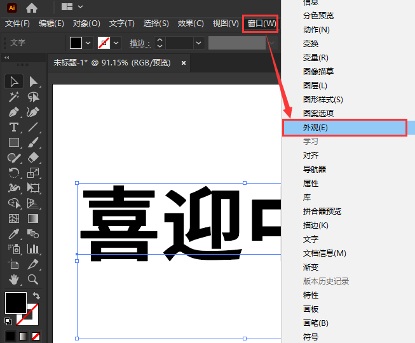Image resolution: width=415 pixels, height=343 pixels.
Task: Select the Zoom tool
Action: coord(33,279)
